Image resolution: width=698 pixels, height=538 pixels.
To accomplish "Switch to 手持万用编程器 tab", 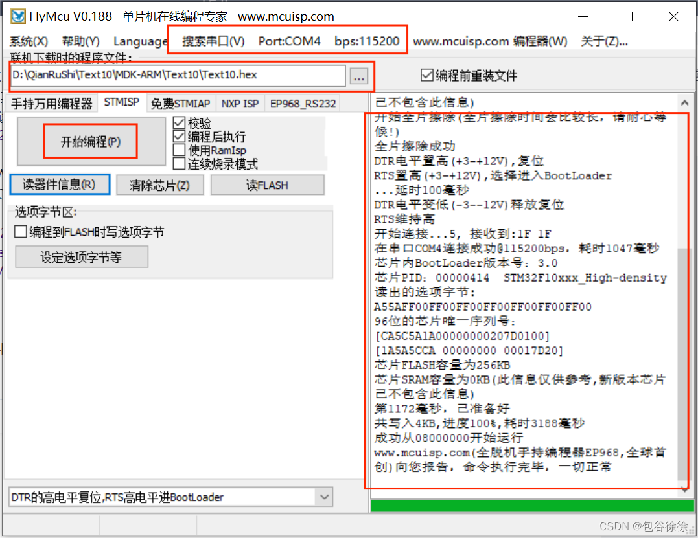I will click(52, 104).
